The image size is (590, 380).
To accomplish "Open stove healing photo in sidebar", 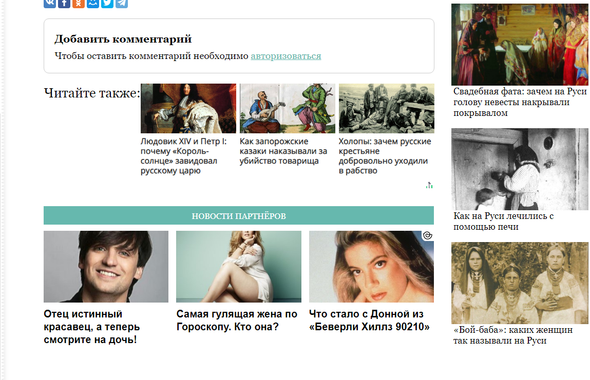I will coord(520,169).
